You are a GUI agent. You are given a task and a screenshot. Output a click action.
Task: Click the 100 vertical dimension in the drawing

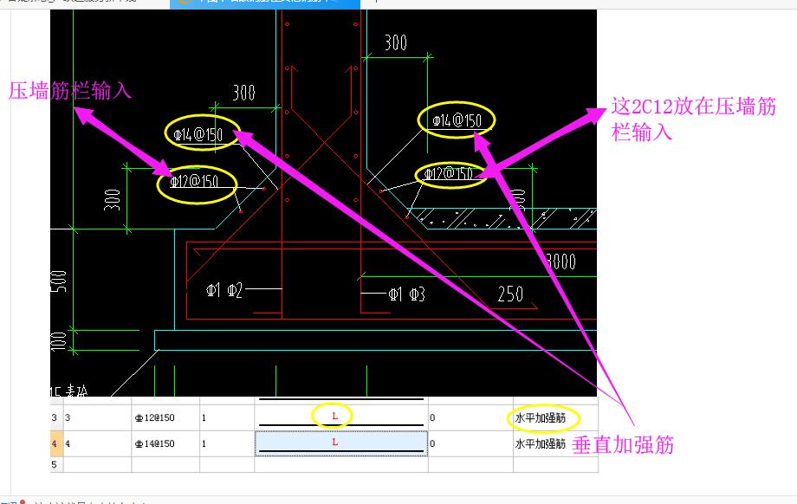coord(58,341)
